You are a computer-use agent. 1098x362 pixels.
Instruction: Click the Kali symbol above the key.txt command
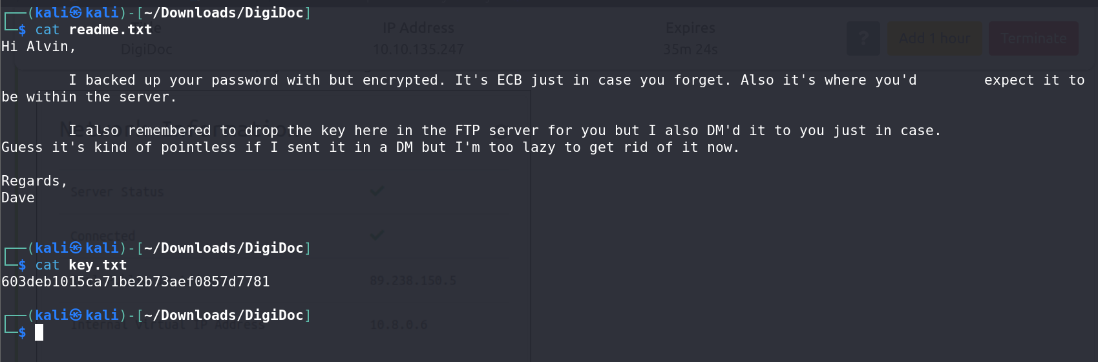pyautogui.click(x=76, y=248)
